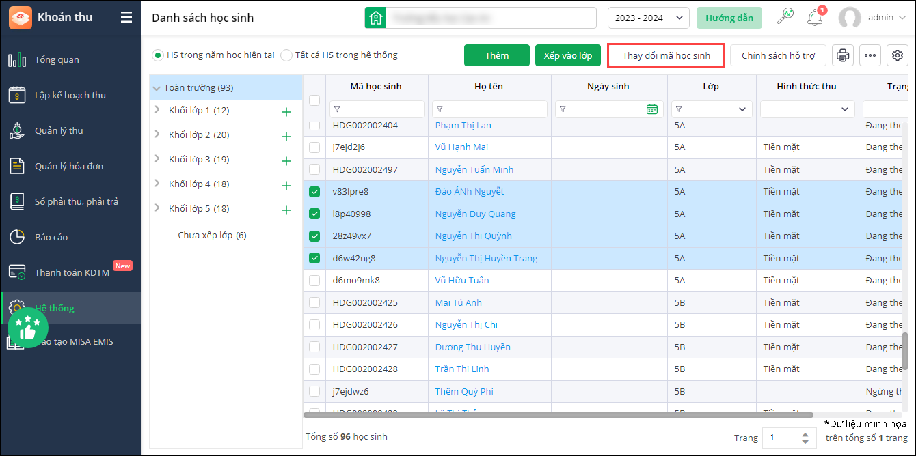Expand the Khối lớp 3 tree node
The width and height of the screenshot is (916, 456).
[157, 159]
